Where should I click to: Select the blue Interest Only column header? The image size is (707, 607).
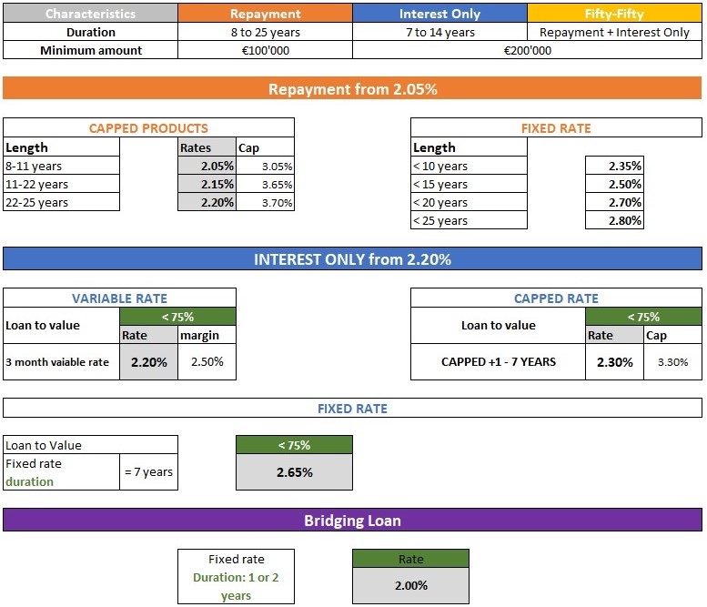point(439,14)
